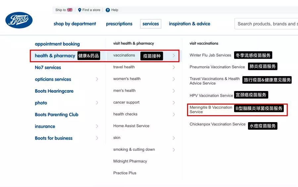
Task: Expand the vaccinations submenu arrow
Action: click(174, 56)
